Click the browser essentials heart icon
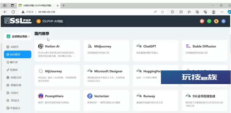This screenshot has width=231, height=113. coord(205,12)
